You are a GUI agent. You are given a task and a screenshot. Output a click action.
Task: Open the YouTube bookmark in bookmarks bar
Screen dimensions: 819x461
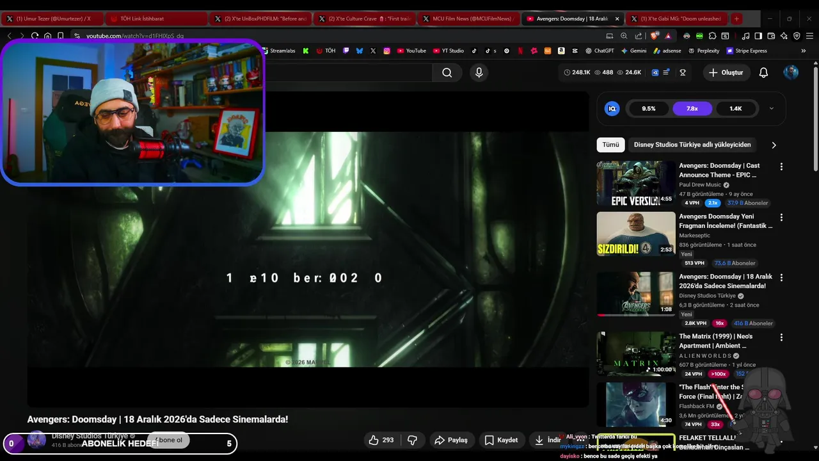pos(411,51)
